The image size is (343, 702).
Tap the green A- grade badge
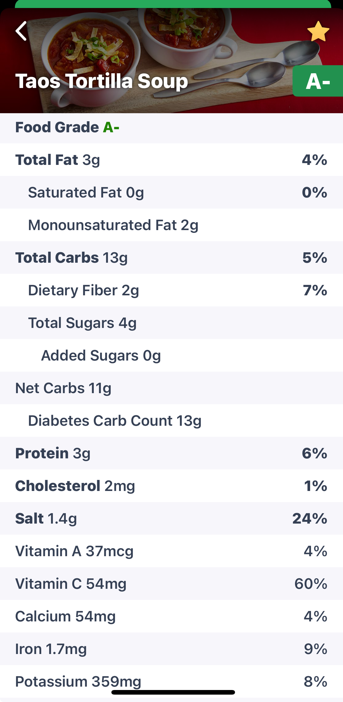pyautogui.click(x=318, y=81)
